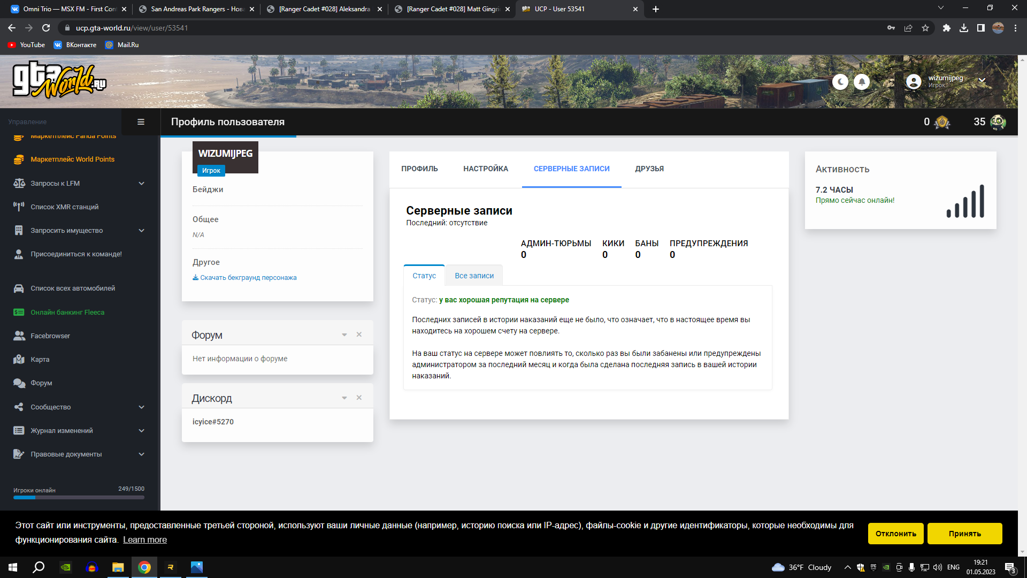The height and width of the screenshot is (578, 1027).
Task: Open Learn more cookie link
Action: click(x=145, y=540)
